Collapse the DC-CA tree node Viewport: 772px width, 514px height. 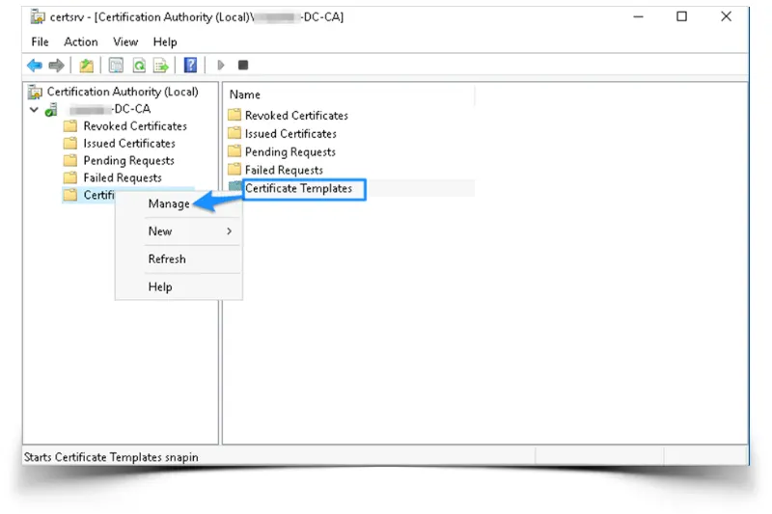pyautogui.click(x=34, y=109)
